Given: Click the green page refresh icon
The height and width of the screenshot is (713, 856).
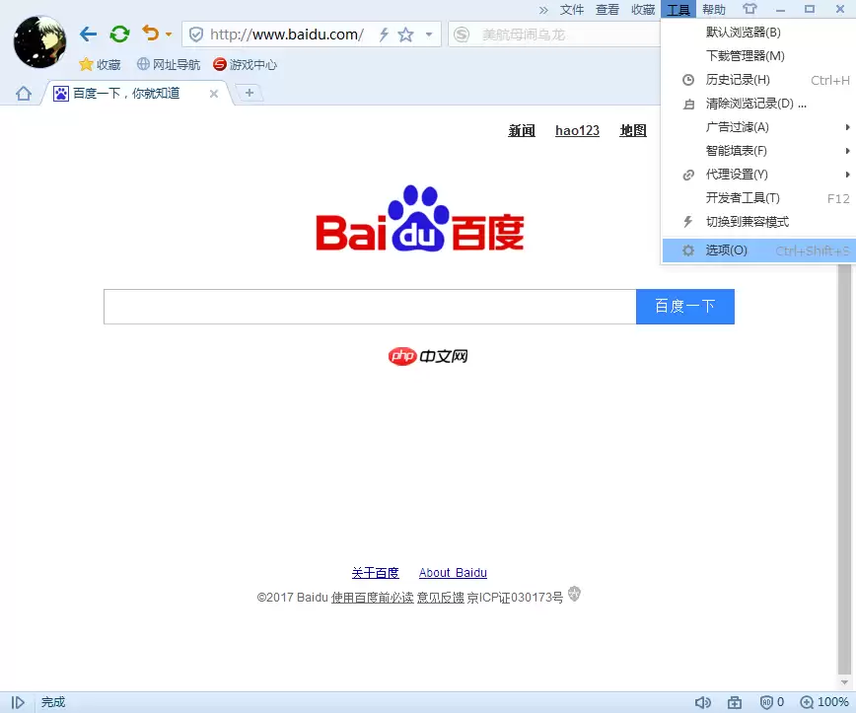Looking at the screenshot, I should coord(118,33).
